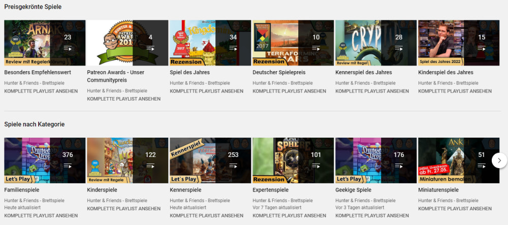Click playlist icon on Spiel des Jahres thumbnail

tap(233, 48)
